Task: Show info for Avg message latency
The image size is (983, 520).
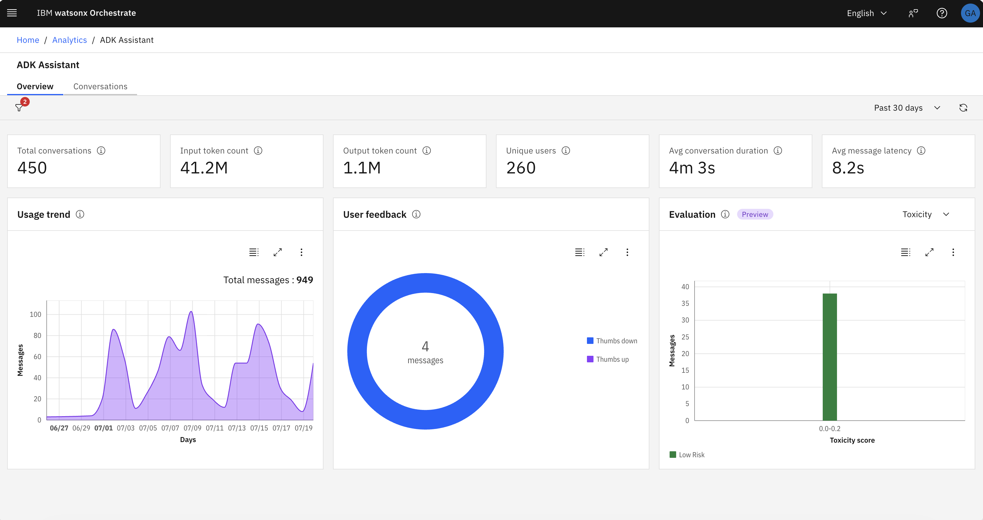Action: click(x=921, y=151)
